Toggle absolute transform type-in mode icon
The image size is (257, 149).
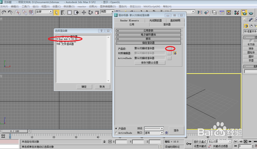pos(110,142)
